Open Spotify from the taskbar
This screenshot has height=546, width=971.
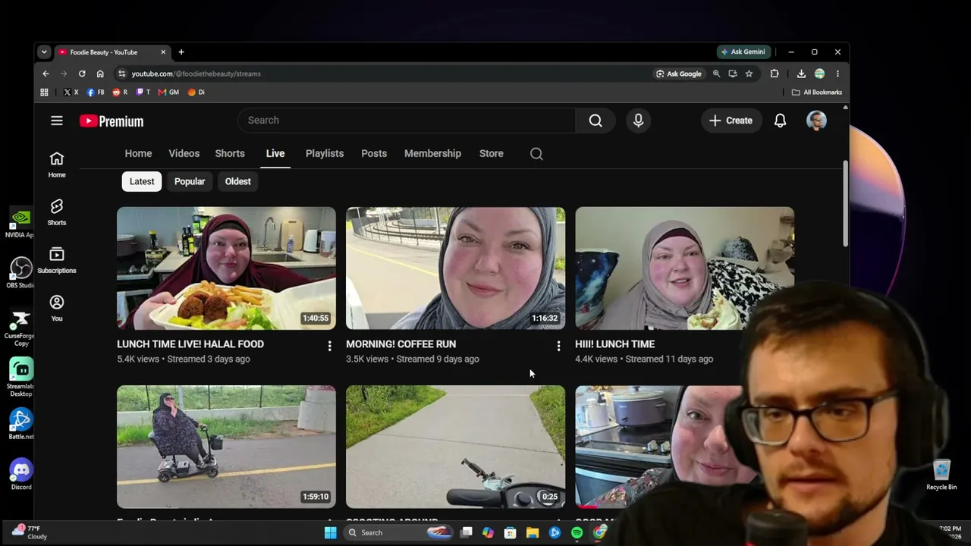click(577, 533)
